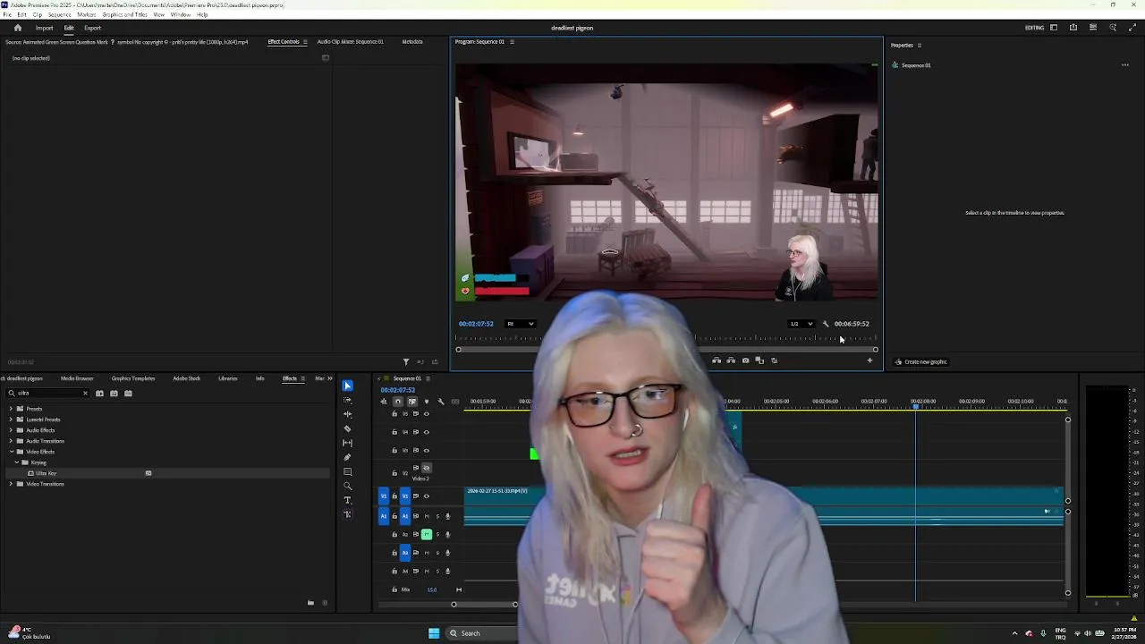Select the Zoom tool magnifier
This screenshot has height=644, width=1145.
click(348, 486)
